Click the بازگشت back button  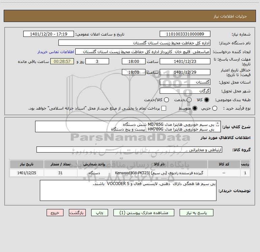point(77,213)
